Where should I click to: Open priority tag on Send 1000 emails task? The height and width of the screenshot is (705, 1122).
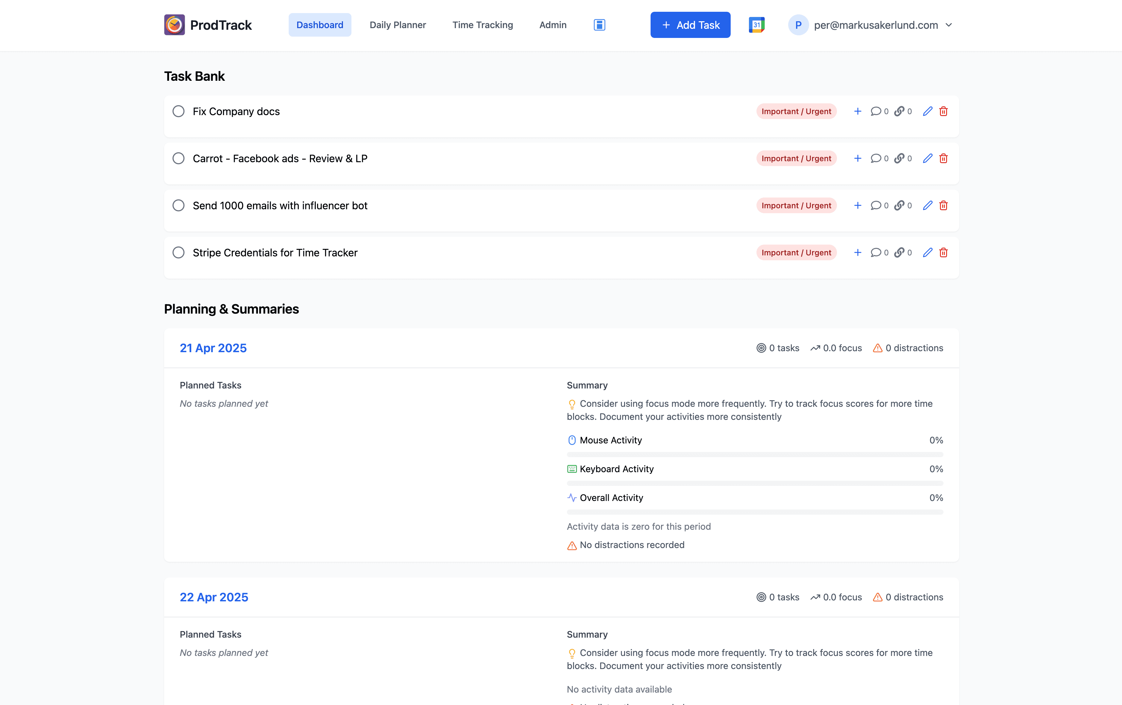coord(796,205)
